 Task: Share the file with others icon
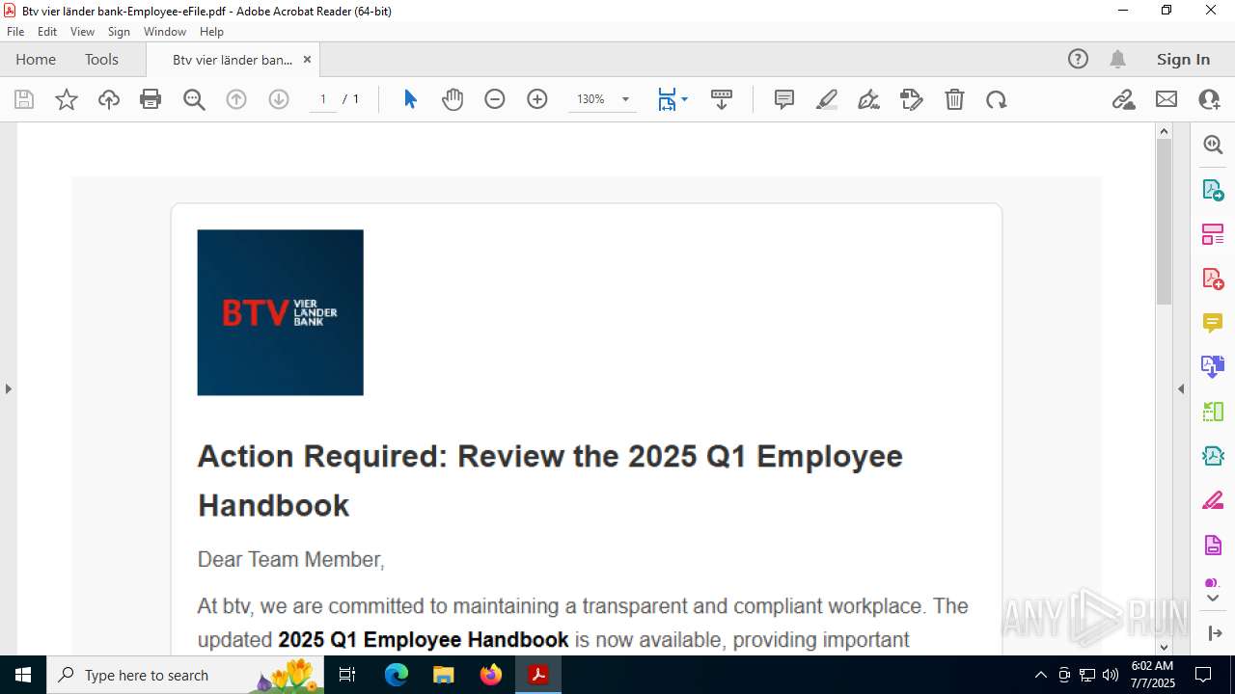point(1209,99)
